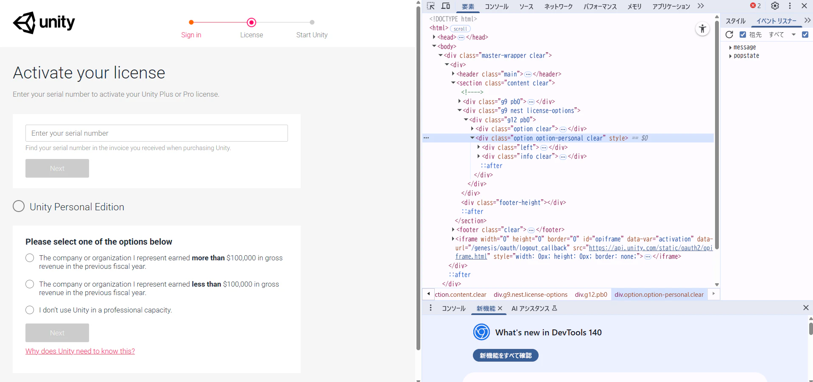Viewport: 813px width, 382px height.
Task: Show the red error count indicator
Action: pyautogui.click(x=755, y=6)
